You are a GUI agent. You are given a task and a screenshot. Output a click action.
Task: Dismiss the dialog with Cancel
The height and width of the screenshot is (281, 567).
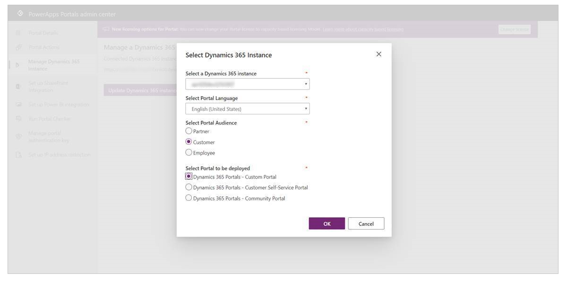click(x=367, y=223)
